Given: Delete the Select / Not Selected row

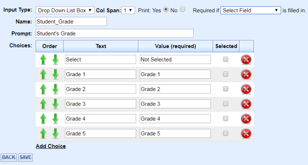Looking at the screenshot, I should [246, 59].
